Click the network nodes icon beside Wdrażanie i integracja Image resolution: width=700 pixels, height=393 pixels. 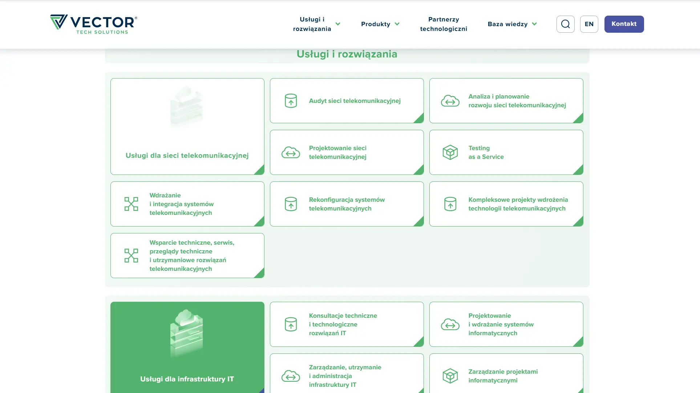click(x=131, y=204)
